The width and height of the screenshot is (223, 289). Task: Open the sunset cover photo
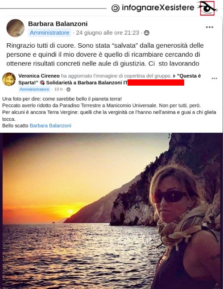(111, 211)
